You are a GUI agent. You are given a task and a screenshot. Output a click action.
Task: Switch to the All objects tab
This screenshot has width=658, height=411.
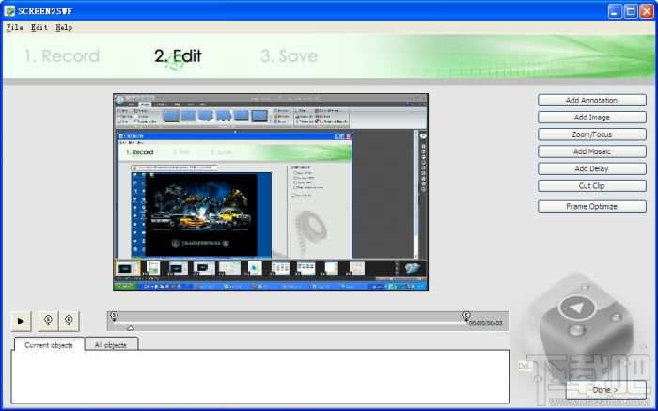pyautogui.click(x=111, y=344)
